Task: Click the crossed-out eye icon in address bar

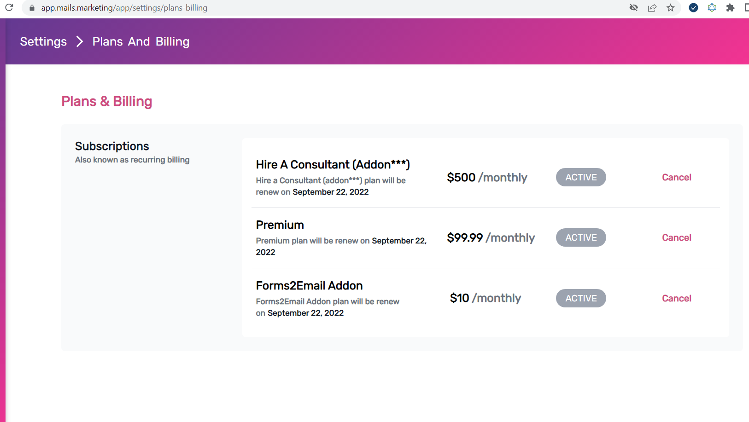Action: pos(634,7)
